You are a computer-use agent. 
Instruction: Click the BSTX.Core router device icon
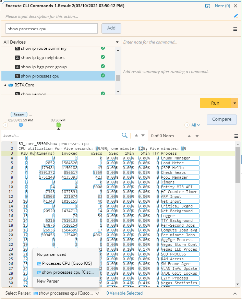point(11,85)
